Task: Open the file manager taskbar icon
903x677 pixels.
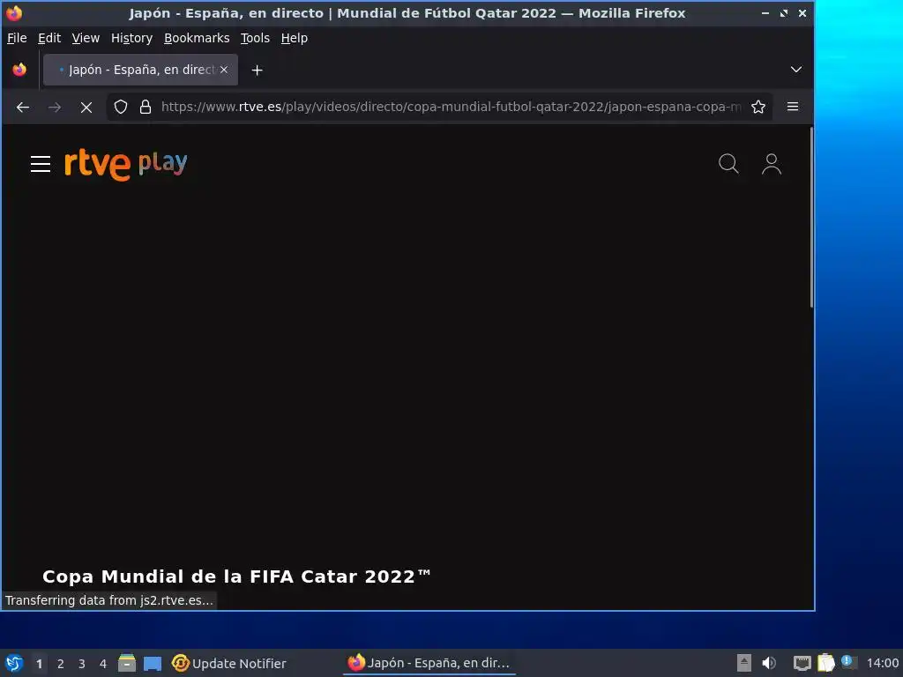Action: (127, 663)
